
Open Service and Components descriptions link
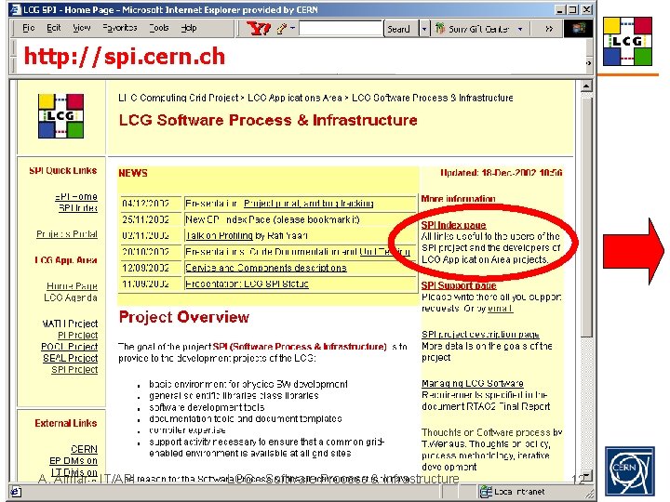pos(266,268)
